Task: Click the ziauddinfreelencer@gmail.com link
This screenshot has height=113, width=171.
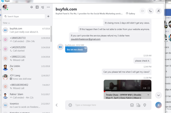Action: pyautogui.click(x=85, y=39)
